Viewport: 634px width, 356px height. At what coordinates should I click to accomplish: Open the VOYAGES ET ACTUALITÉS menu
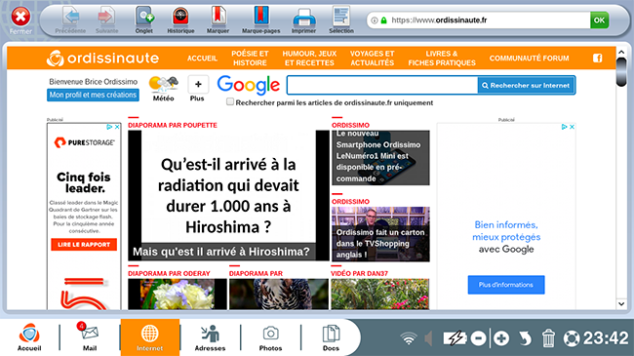372,59
